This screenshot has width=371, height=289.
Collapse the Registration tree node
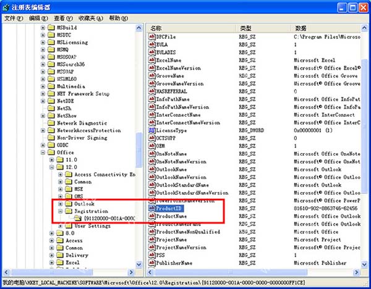coord(61,211)
